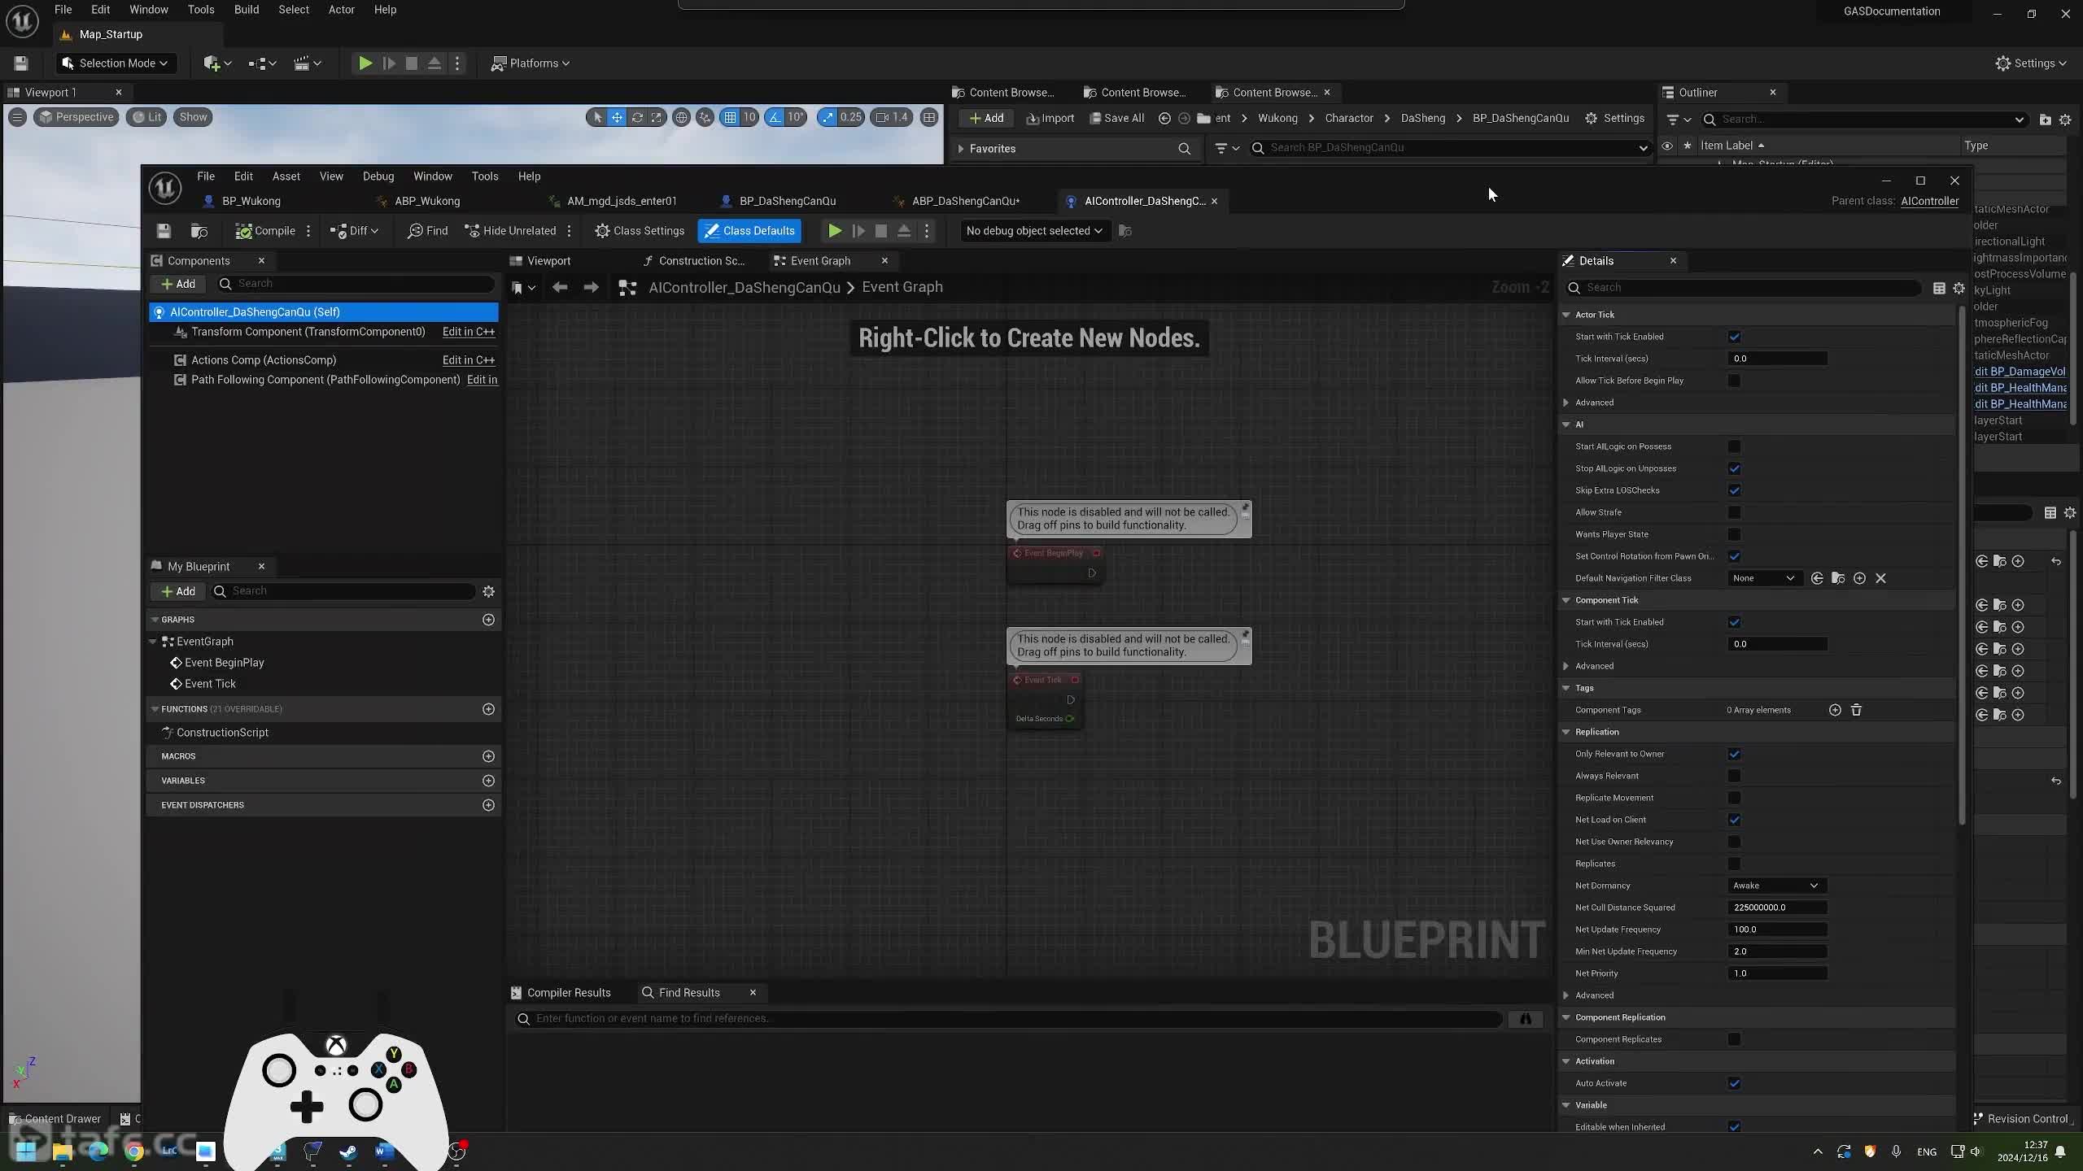This screenshot has height=1171, width=2083.
Task: Click the main editor Save icon
Action: tap(21, 63)
